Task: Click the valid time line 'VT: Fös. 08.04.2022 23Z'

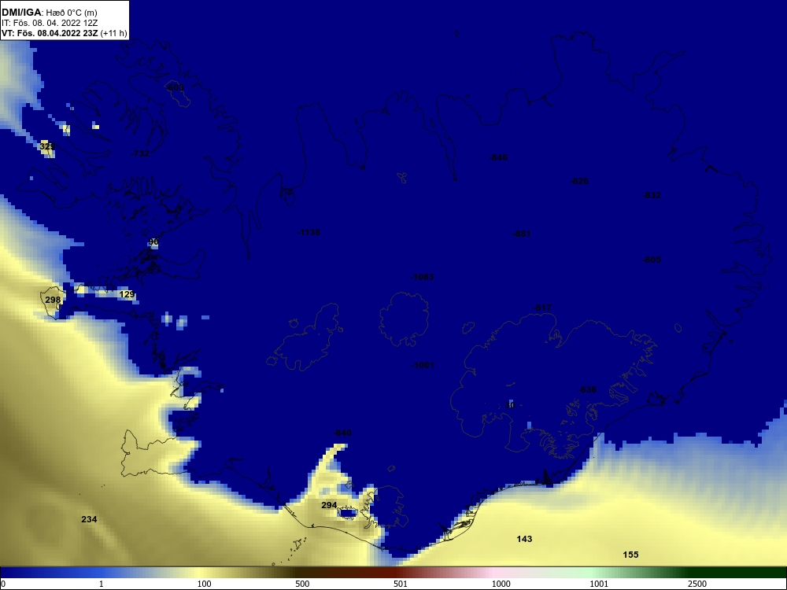Action: (x=50, y=34)
